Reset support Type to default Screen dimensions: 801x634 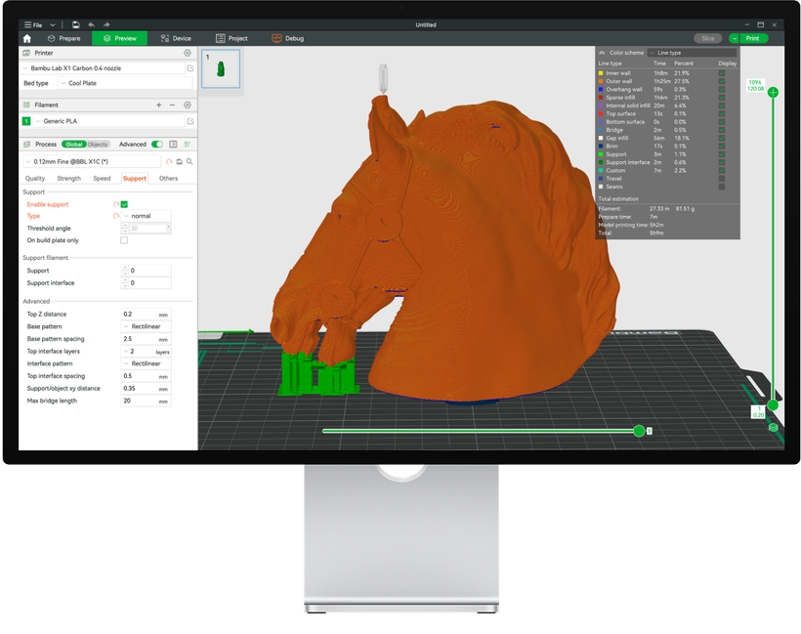116,216
